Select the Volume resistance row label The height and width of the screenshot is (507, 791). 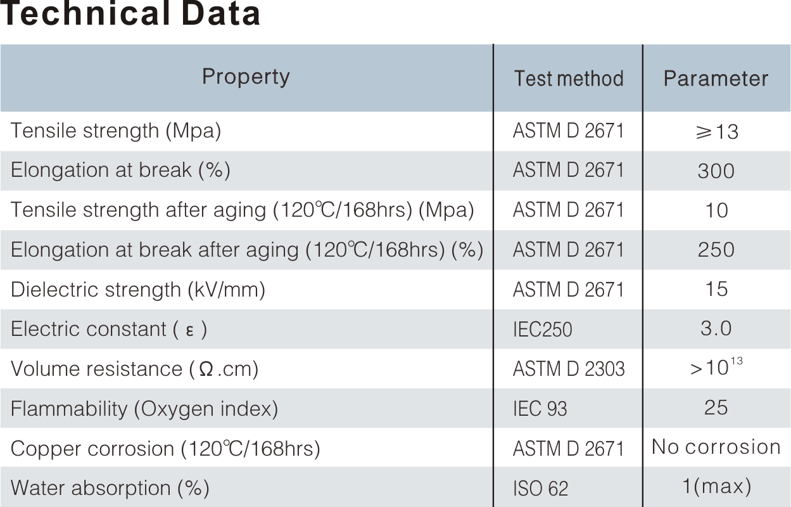(x=134, y=369)
